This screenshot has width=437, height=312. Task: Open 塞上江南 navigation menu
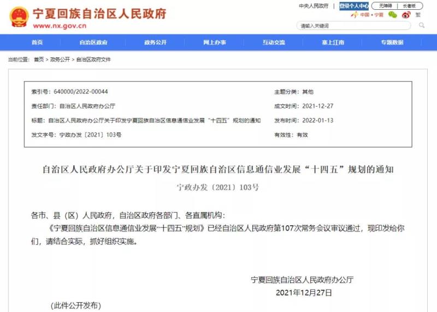click(x=333, y=43)
